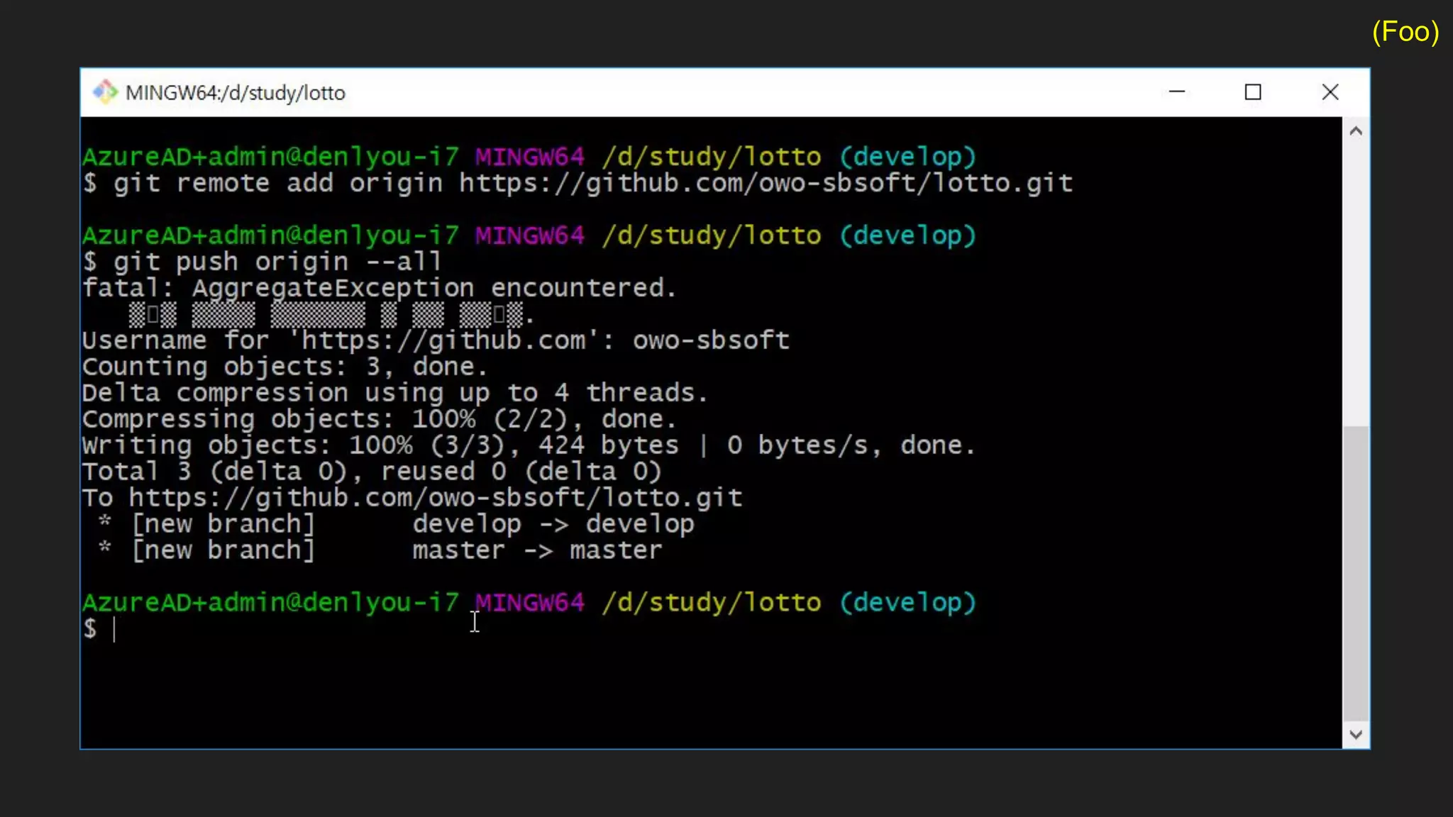The width and height of the screenshot is (1453, 817).
Task: Click the yellow (Foo) label
Action: (x=1405, y=32)
